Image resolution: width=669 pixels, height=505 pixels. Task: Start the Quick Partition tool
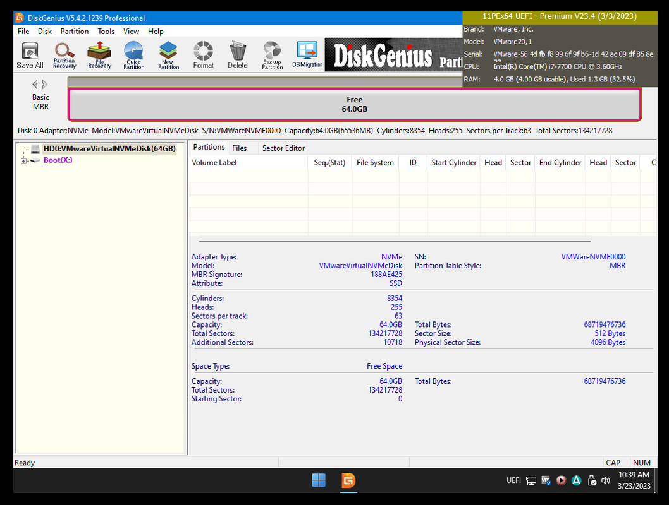(x=134, y=56)
